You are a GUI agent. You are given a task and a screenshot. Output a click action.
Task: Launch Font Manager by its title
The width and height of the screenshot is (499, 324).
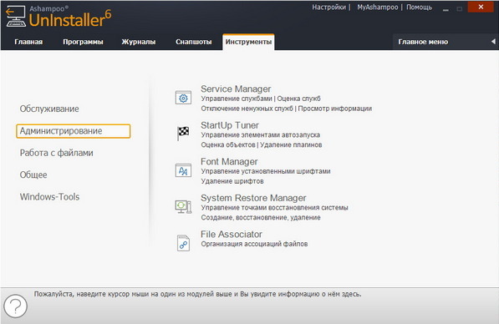229,161
